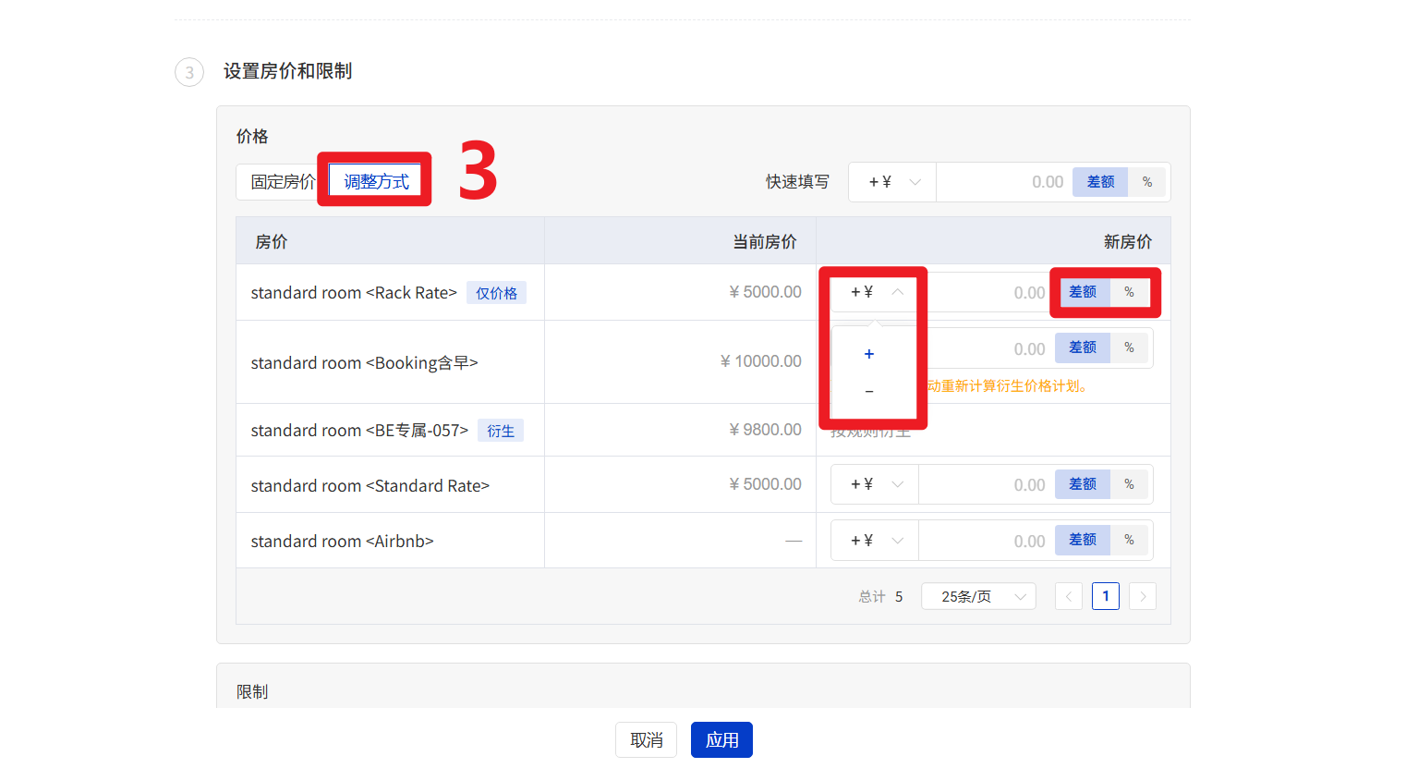
Task: Click the 当前房价 column header
Action: click(x=765, y=241)
